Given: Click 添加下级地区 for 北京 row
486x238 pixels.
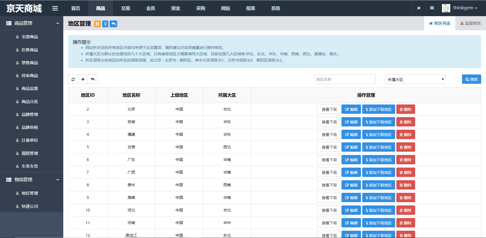Looking at the screenshot, I should click(x=378, y=109).
